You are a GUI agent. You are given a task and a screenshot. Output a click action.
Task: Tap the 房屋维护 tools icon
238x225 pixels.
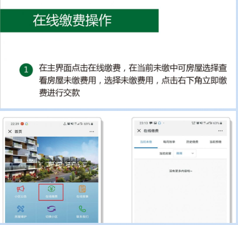pyautogui.click(x=21, y=209)
